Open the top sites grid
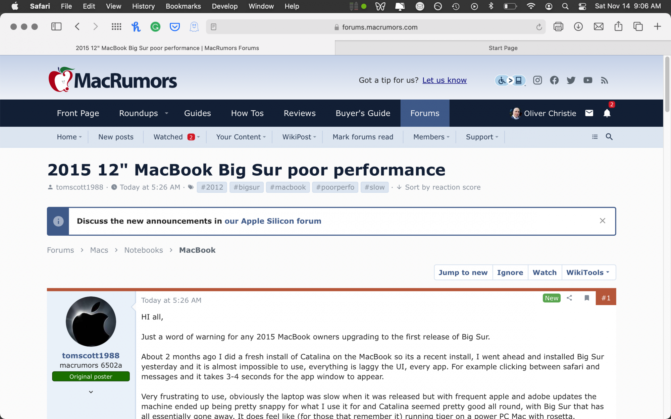The height and width of the screenshot is (419, 671). [x=116, y=27]
